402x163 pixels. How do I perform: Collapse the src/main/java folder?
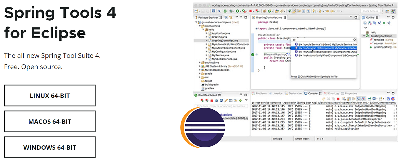point(200,26)
